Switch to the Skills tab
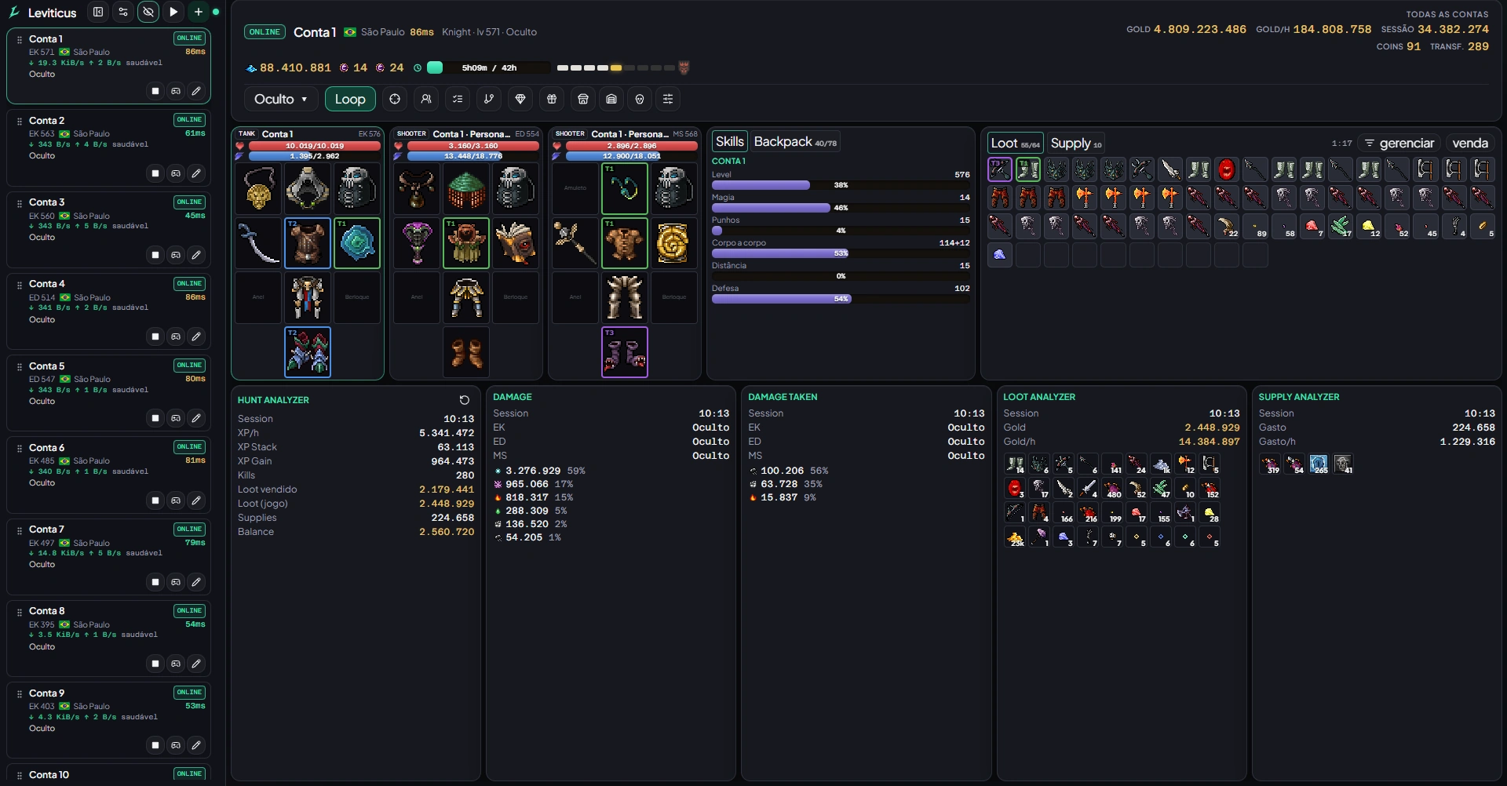Viewport: 1507px width, 786px height. [730, 141]
